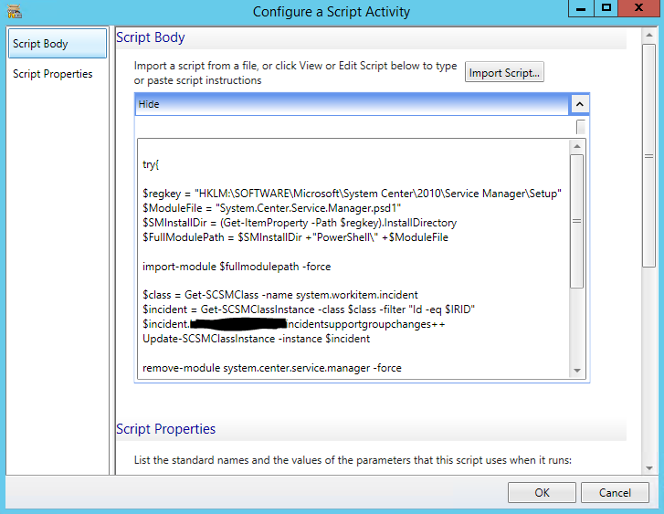Click small scroll box below Hide chevron
Viewport: 664px width, 514px height.
[x=581, y=127]
